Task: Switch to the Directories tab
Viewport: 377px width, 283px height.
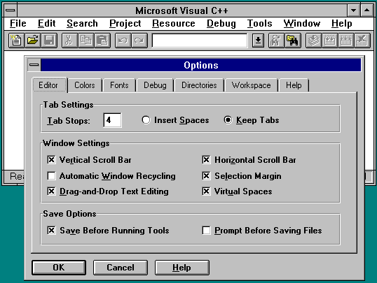Action: click(199, 85)
